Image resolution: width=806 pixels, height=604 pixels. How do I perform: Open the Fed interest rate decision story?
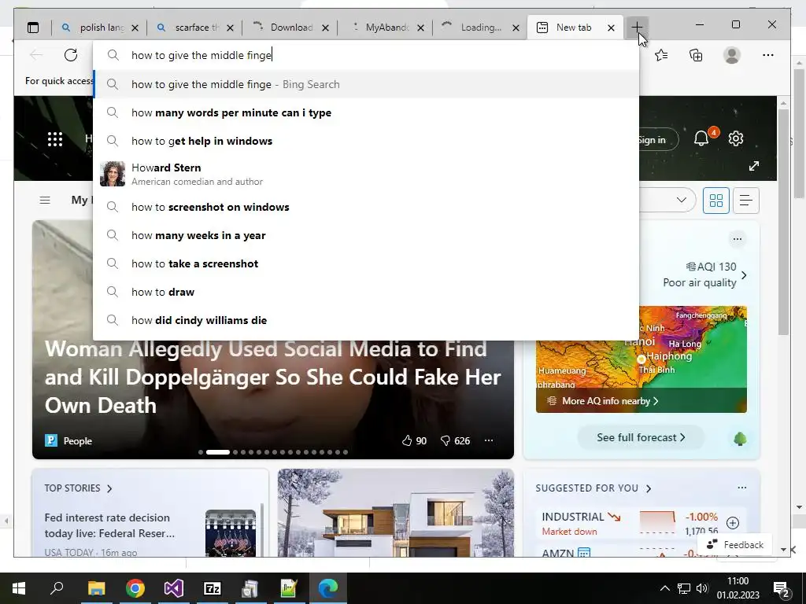[109, 525]
